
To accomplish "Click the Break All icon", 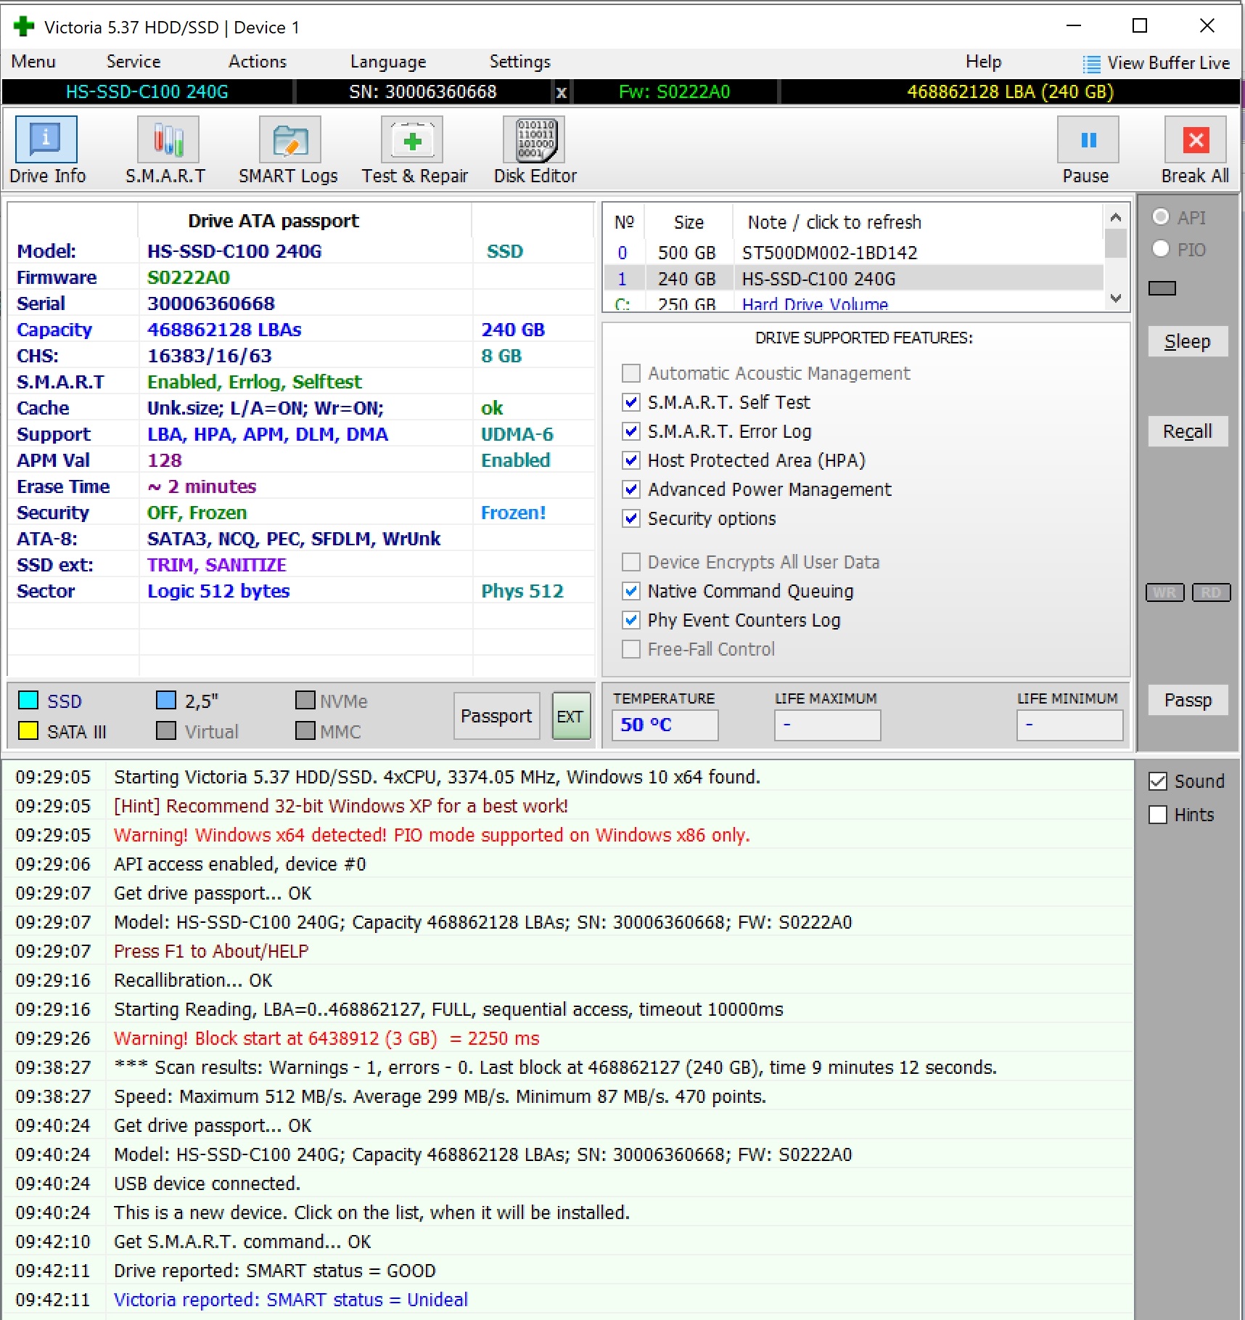I will pos(1195,139).
